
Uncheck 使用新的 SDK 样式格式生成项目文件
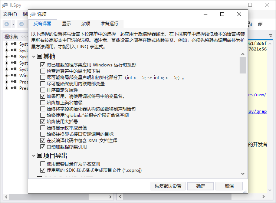43,170
